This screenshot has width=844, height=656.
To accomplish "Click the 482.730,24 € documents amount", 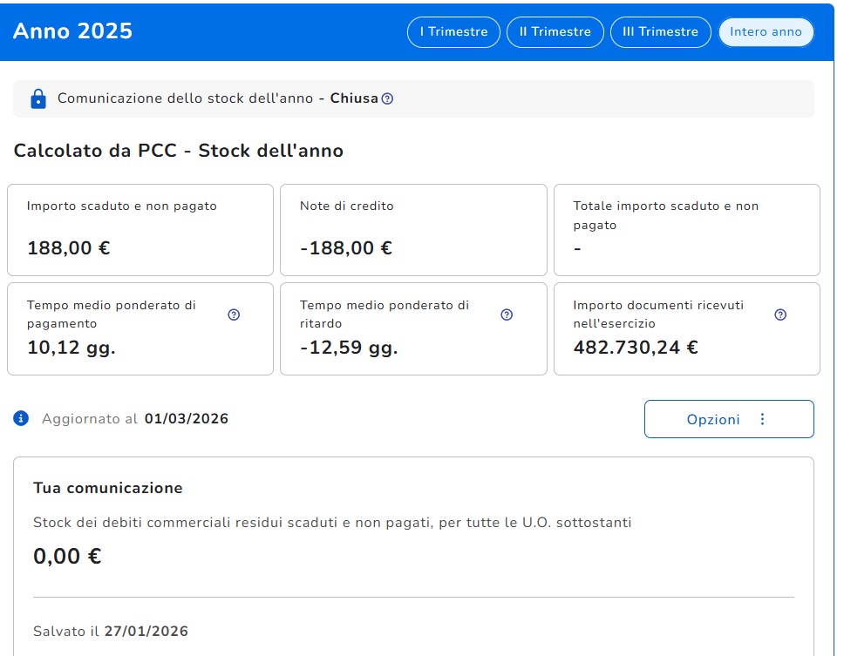I will [x=636, y=348].
